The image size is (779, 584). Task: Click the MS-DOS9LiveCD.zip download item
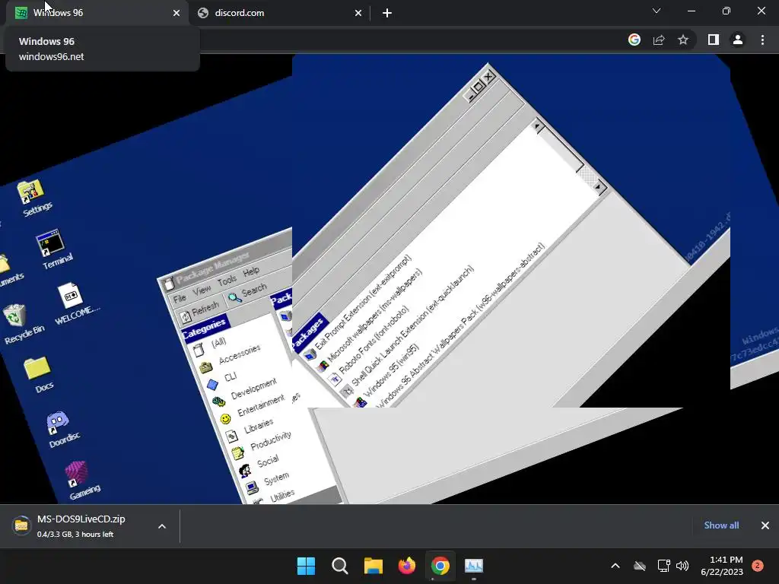pyautogui.click(x=81, y=526)
